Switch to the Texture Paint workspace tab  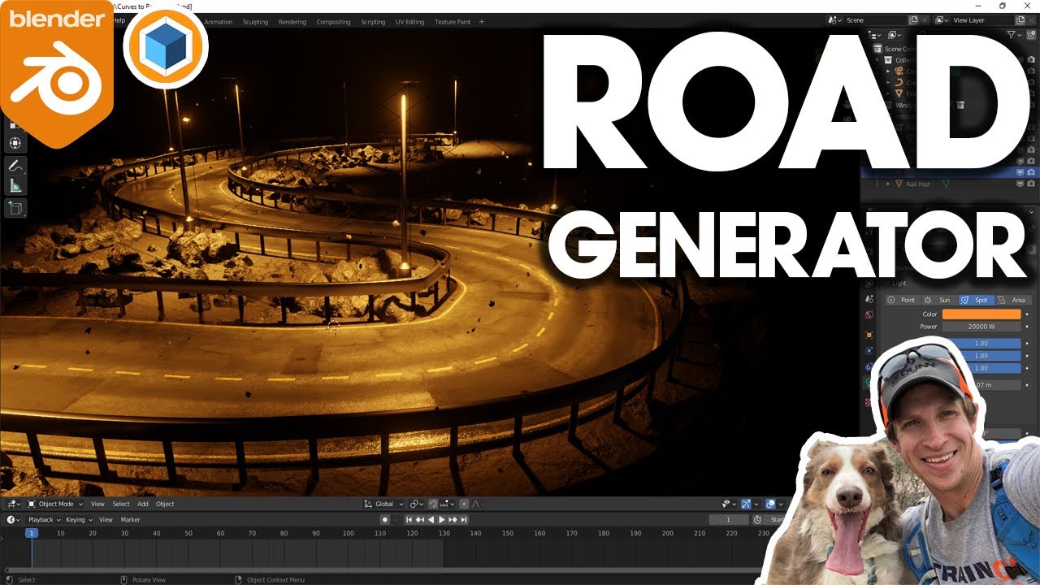tap(453, 22)
